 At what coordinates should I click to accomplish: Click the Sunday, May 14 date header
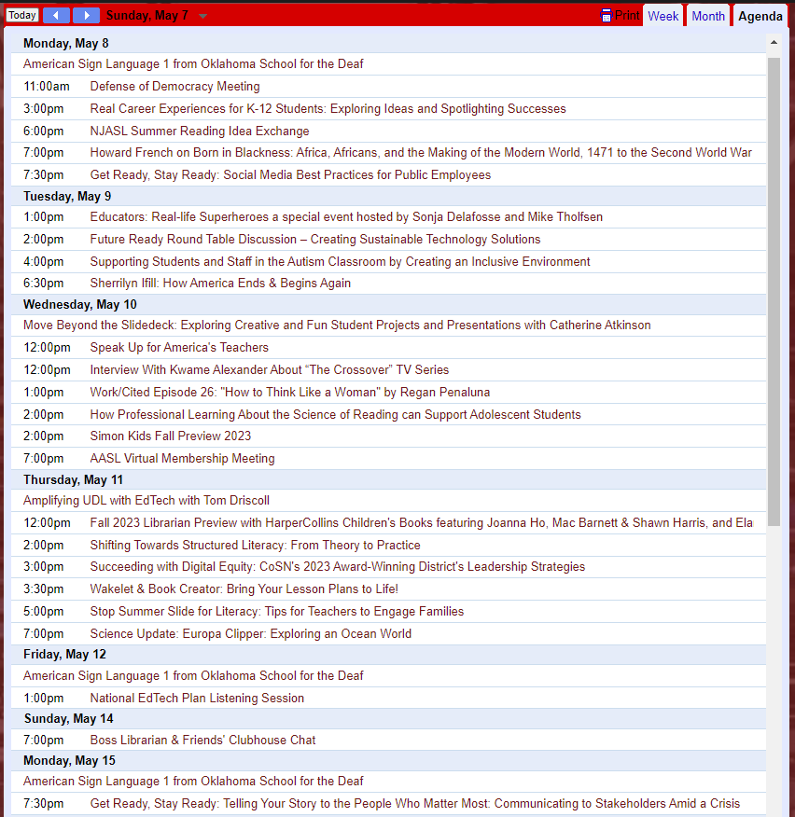(69, 719)
